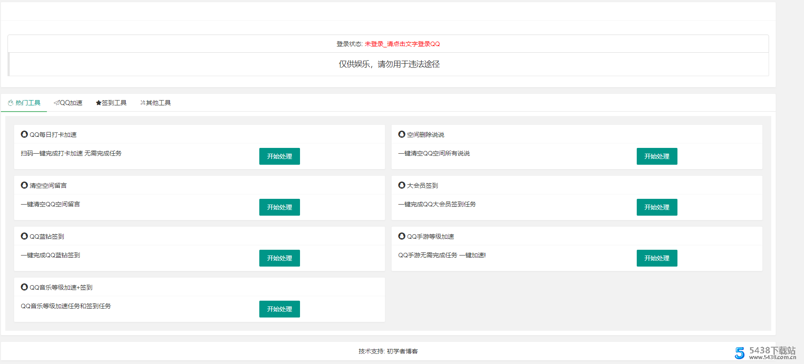The width and height of the screenshot is (804, 364).
Task: Click the QQ penguin icon beside QQ音乐等级加速+签到
Action: coord(24,287)
